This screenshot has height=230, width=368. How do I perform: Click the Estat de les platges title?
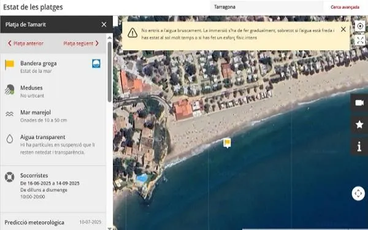(33, 7)
